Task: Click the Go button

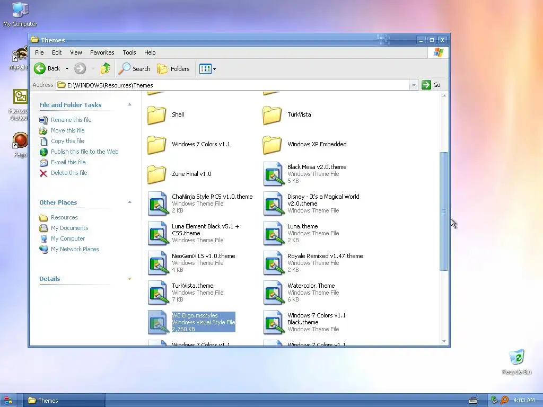Action: click(431, 85)
